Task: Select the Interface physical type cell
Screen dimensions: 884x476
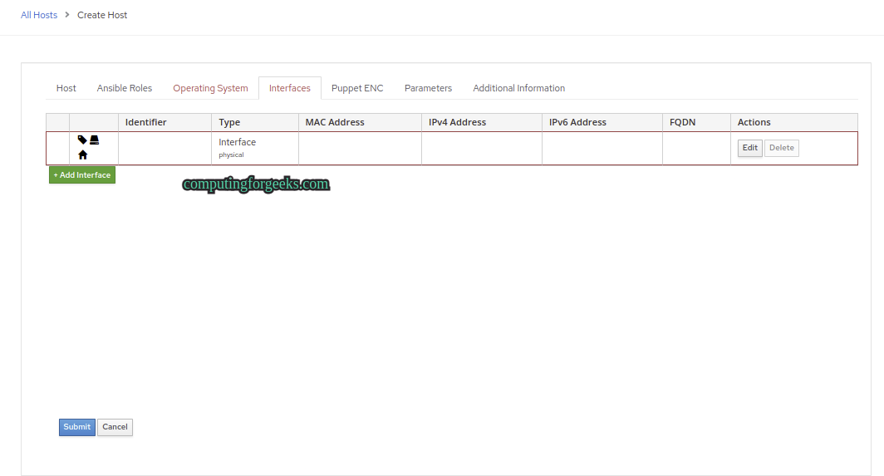Action: [255, 149]
